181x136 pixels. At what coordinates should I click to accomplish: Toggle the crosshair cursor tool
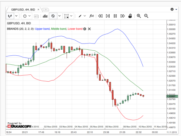[53, 16]
